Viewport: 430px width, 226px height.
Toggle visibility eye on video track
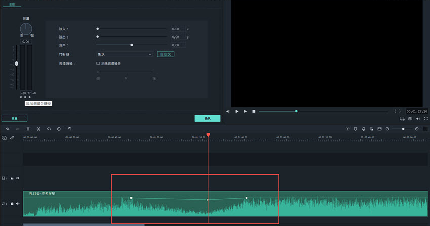(18, 178)
